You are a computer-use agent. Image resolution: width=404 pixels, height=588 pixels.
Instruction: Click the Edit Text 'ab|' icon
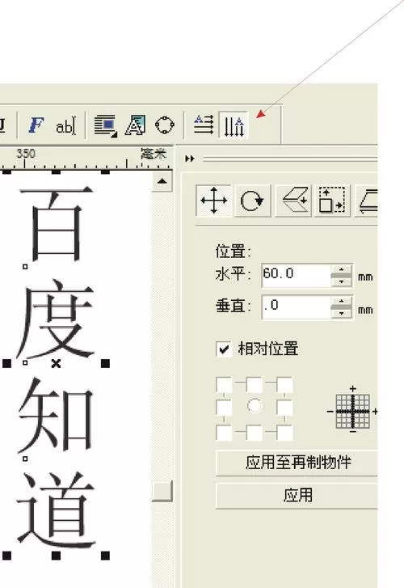tap(65, 125)
